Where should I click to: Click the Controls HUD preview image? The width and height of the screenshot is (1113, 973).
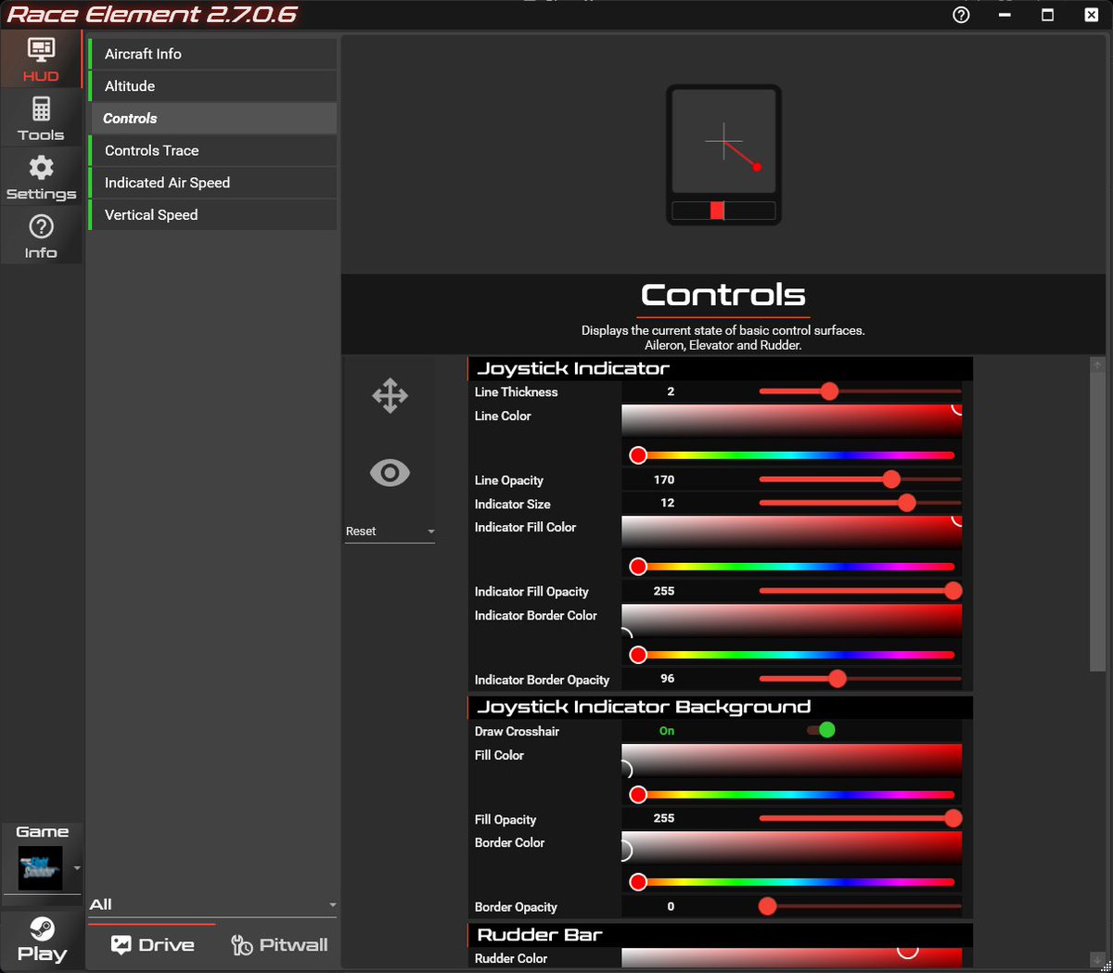click(x=723, y=155)
